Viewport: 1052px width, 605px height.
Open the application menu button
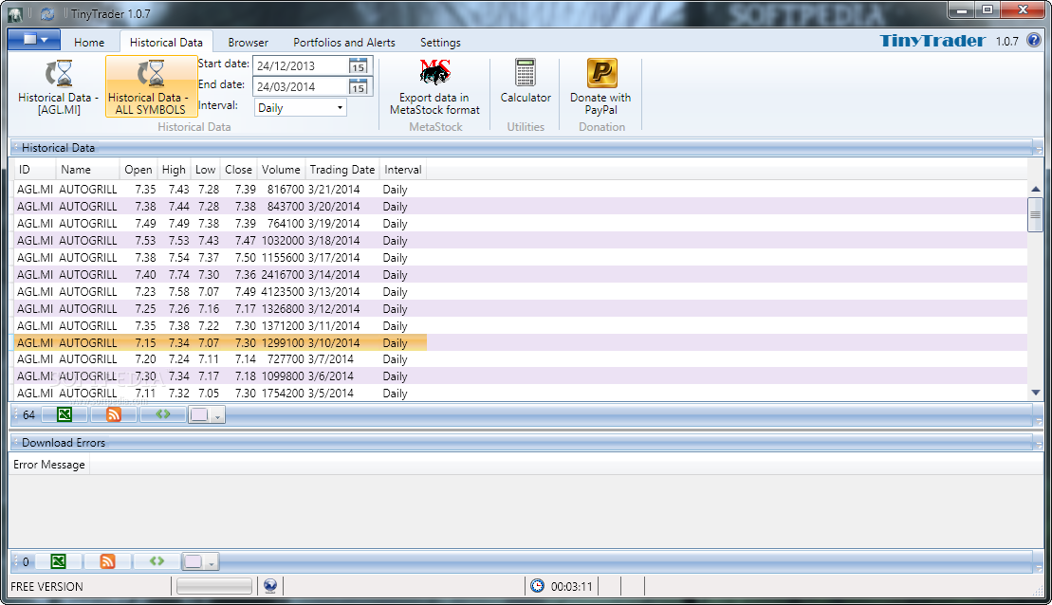(34, 40)
